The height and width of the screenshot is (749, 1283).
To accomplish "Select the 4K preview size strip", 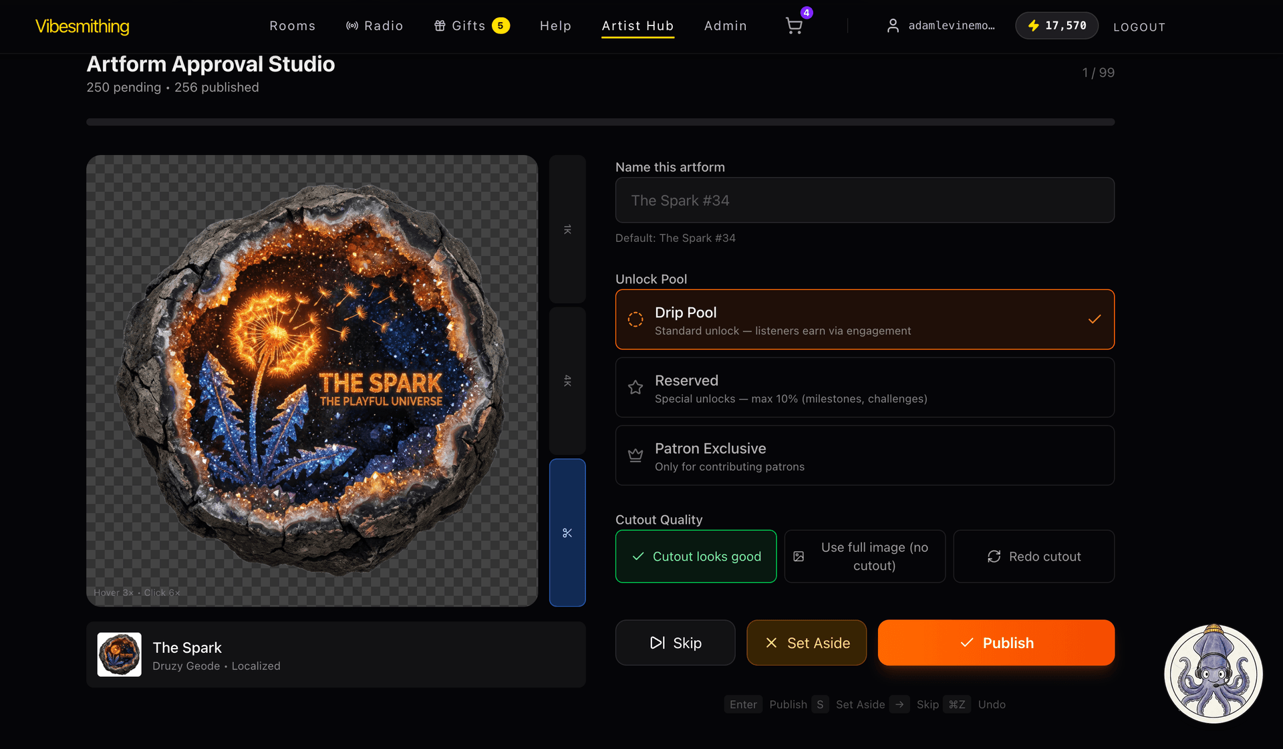I will (x=567, y=381).
